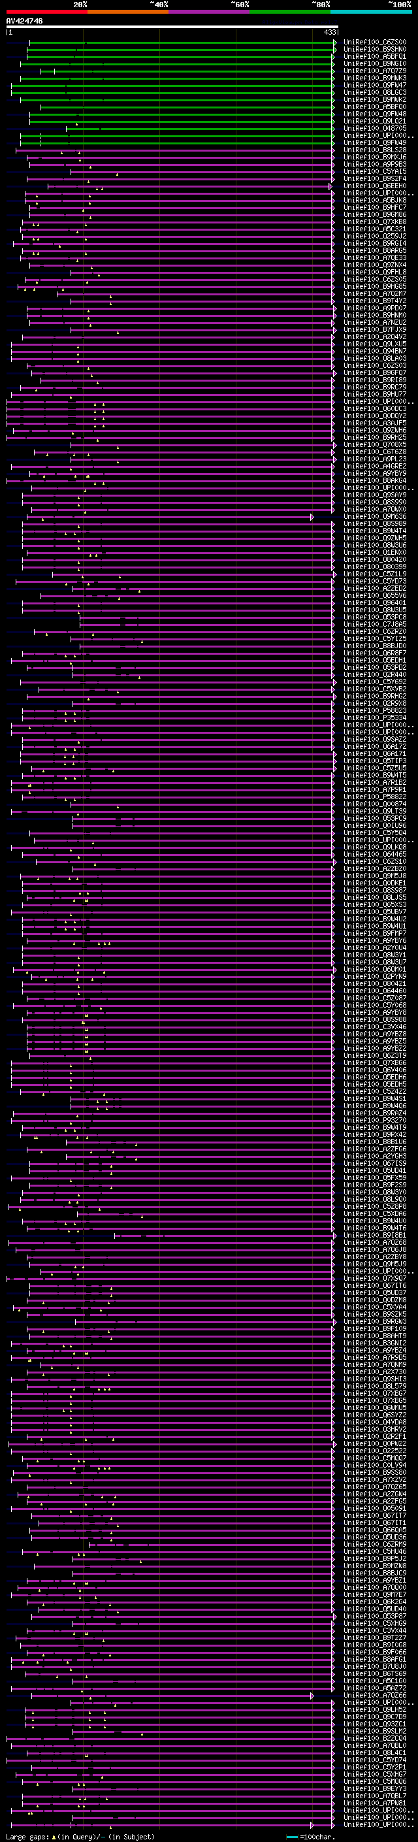Select label UniRef100_Q65XS3
The height and width of the screenshot is (1842, 418).
tap(375, 904)
